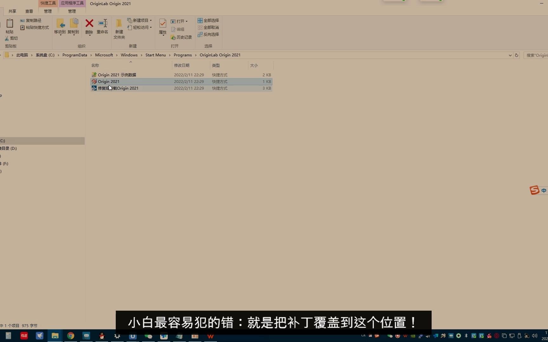This screenshot has height=342, width=548.
Task: Go to Microsoft in the breadcrumb
Action: click(104, 55)
